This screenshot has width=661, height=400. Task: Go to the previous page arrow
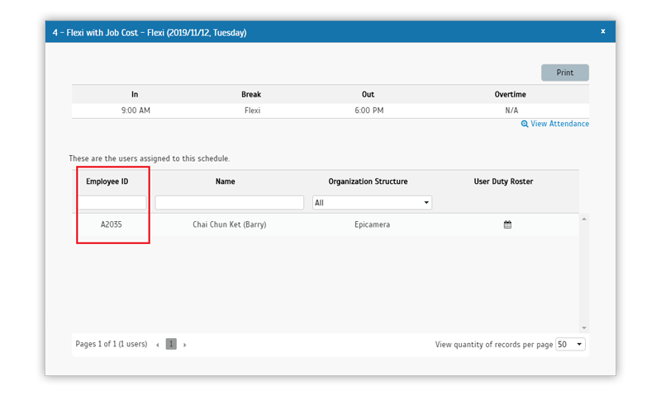click(x=157, y=345)
